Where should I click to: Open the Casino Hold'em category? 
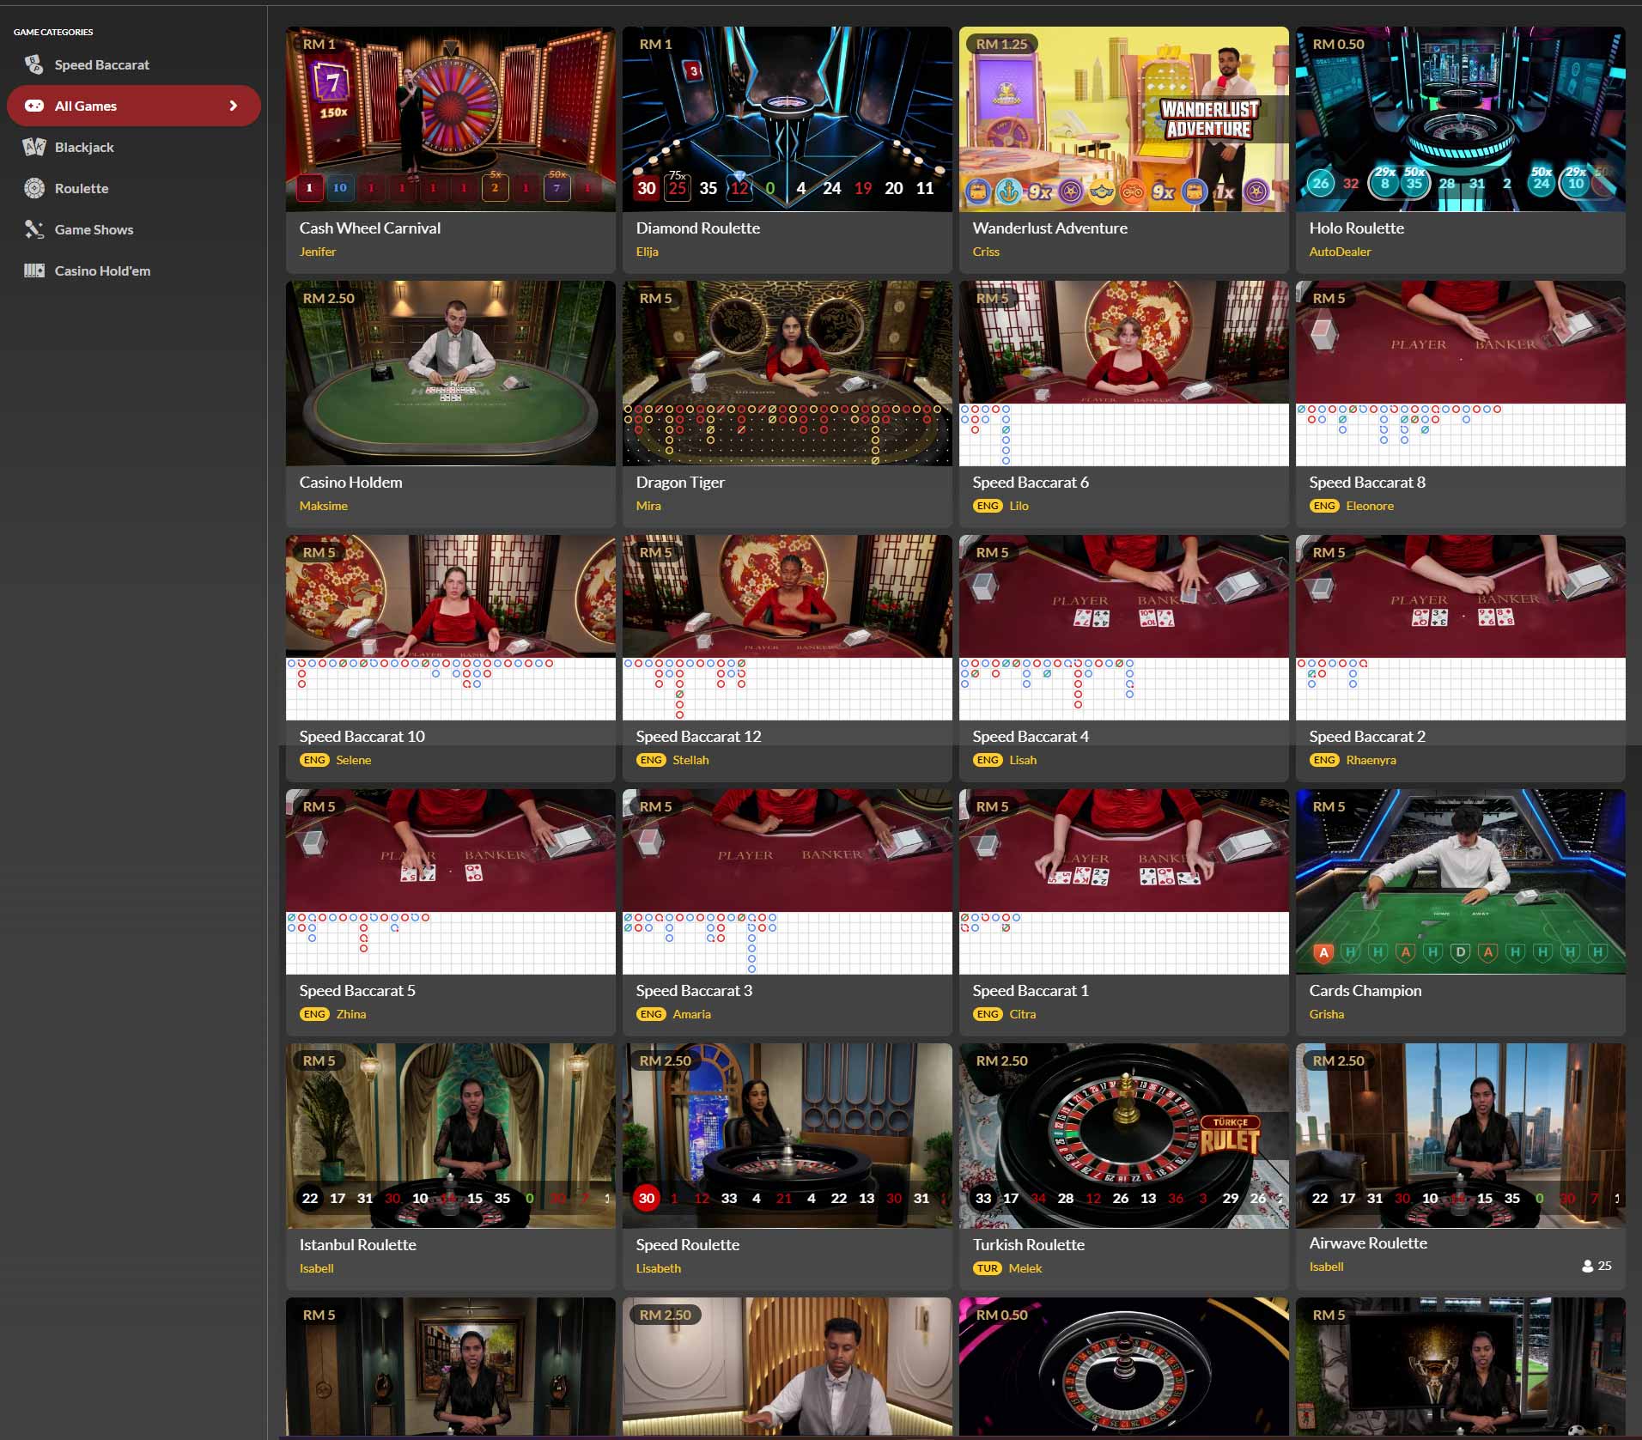[x=102, y=270]
